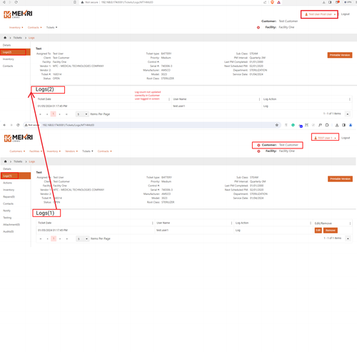The height and width of the screenshot is (352, 357).
Task: Expand Vendors menu on Logs(1) page
Action: 71,151
